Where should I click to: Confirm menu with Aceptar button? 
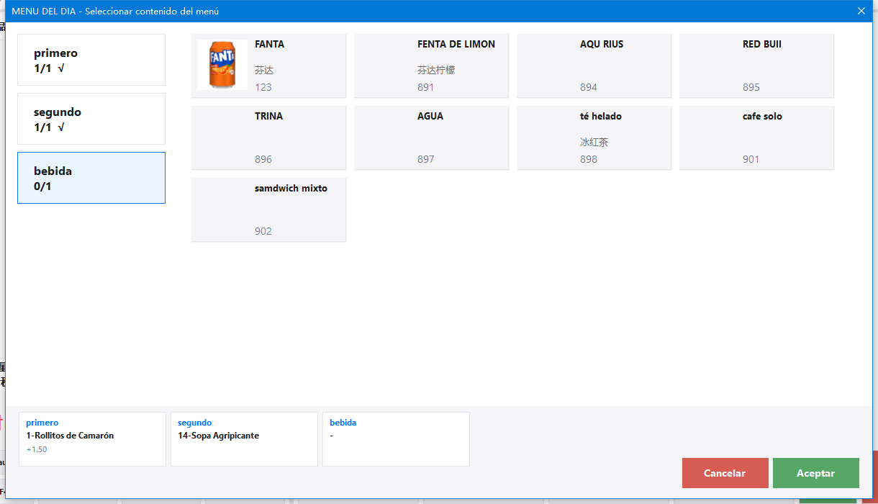[815, 473]
